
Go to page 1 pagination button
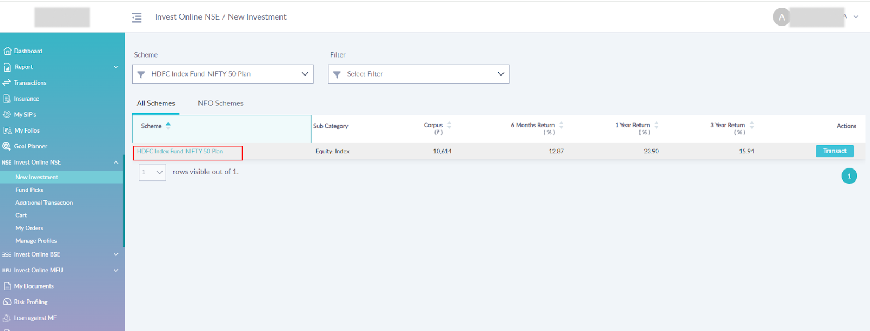849,176
